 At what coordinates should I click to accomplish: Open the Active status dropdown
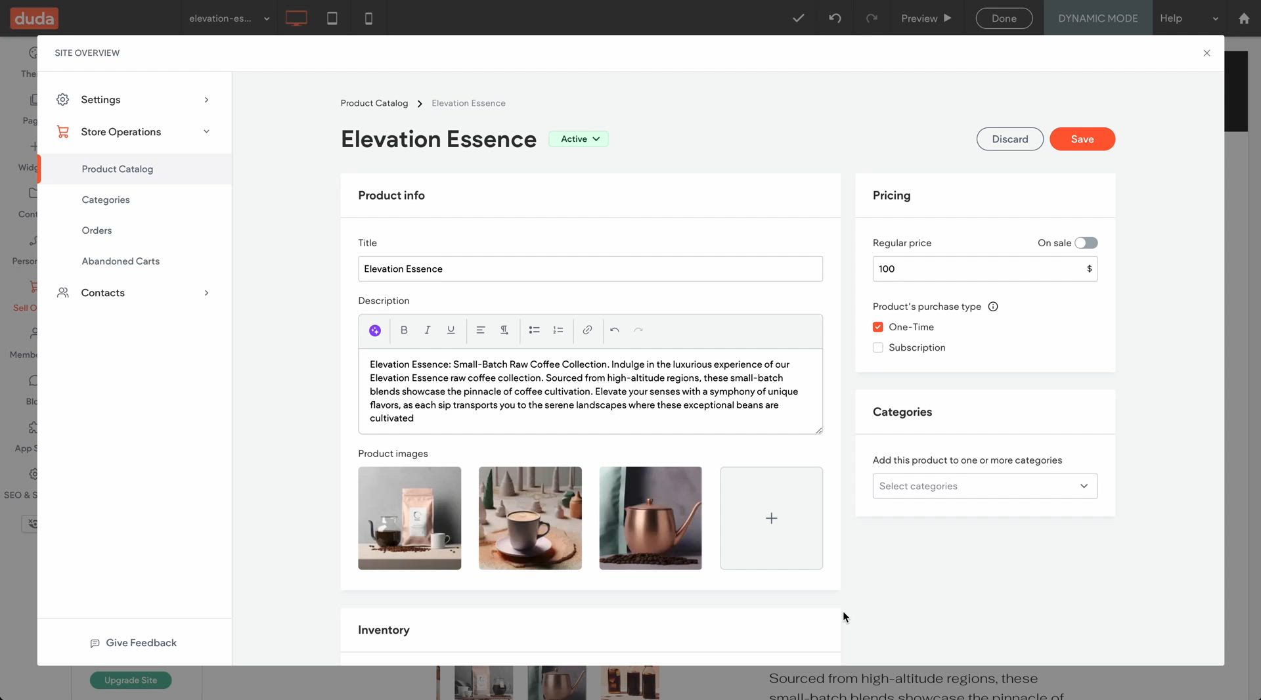(x=579, y=139)
